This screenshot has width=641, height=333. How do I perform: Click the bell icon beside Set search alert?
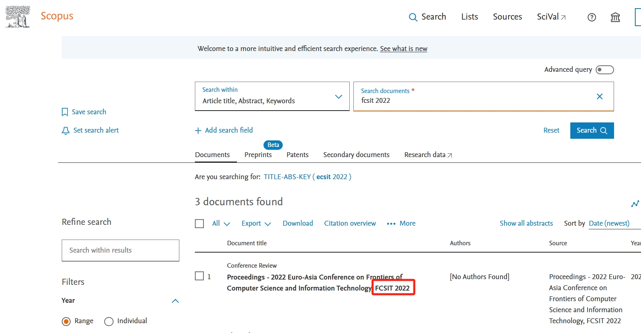tap(65, 131)
